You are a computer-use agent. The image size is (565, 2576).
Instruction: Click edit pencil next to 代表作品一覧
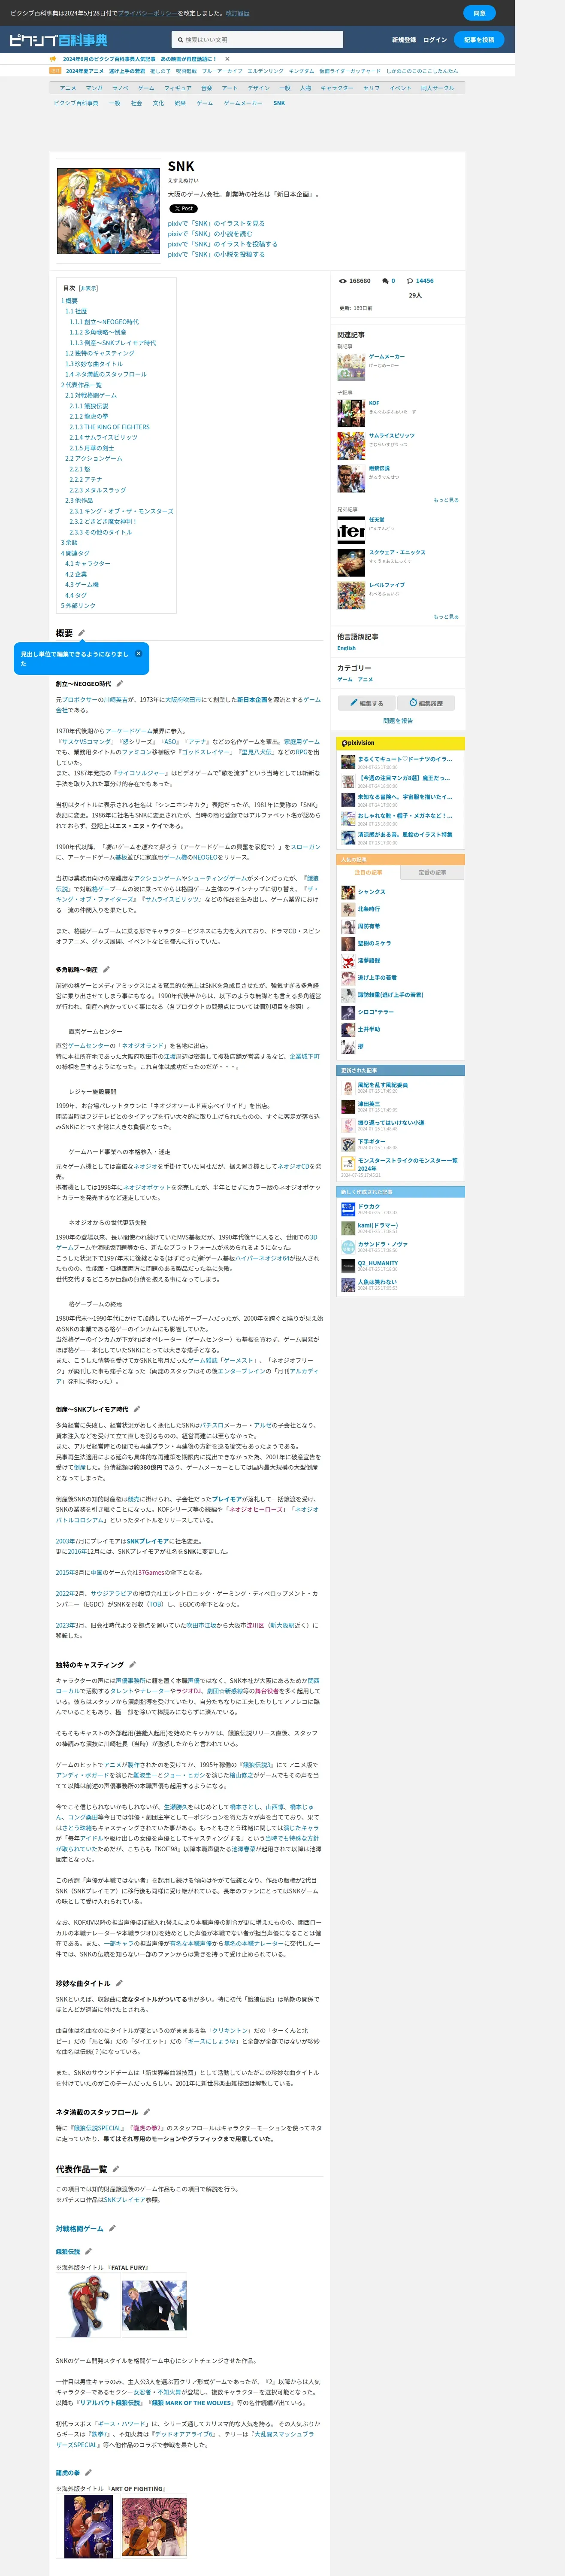[116, 2169]
